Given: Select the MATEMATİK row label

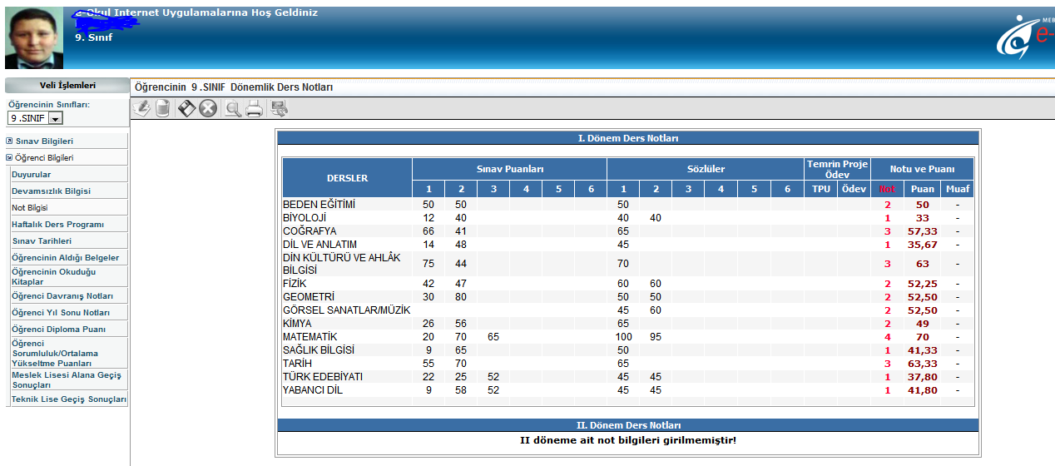Looking at the screenshot, I should coord(310,337).
